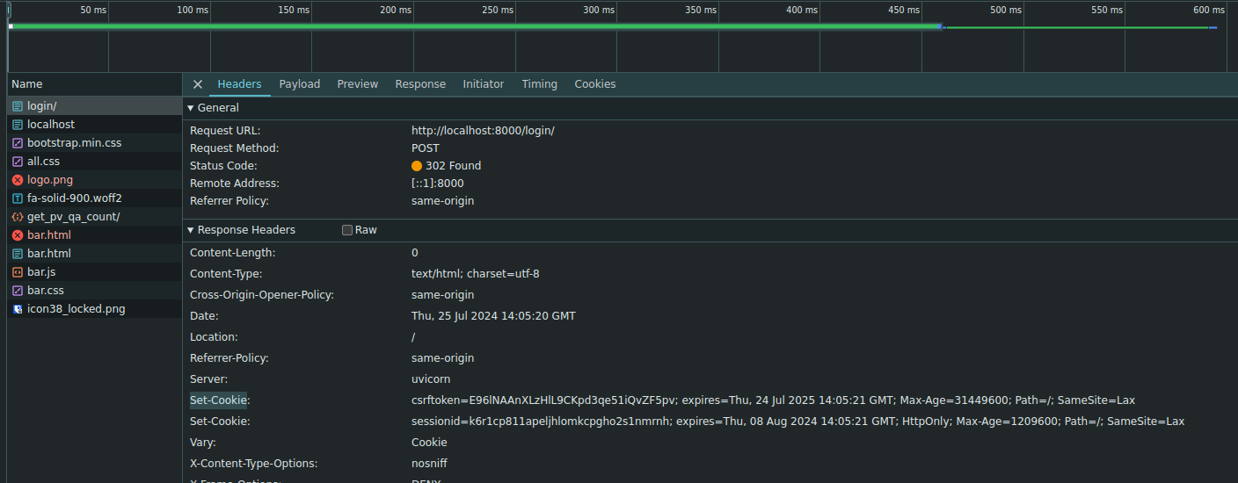The width and height of the screenshot is (1238, 483).
Task: Collapse the General section
Action: coord(190,108)
